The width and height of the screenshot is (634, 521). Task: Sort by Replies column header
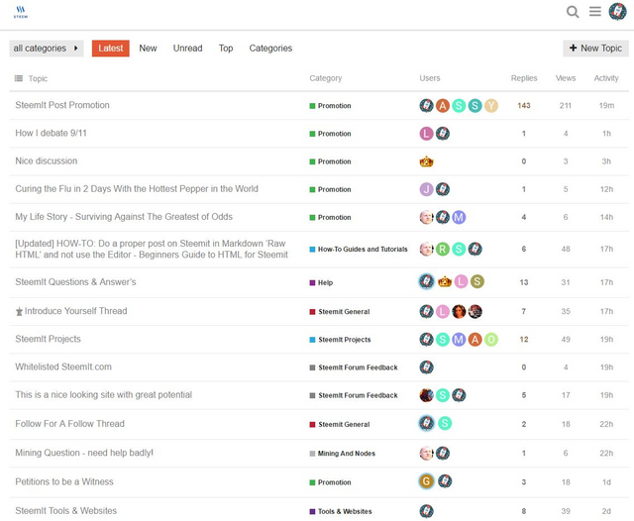pyautogui.click(x=524, y=78)
